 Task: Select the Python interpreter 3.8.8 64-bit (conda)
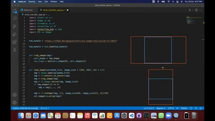26,108
